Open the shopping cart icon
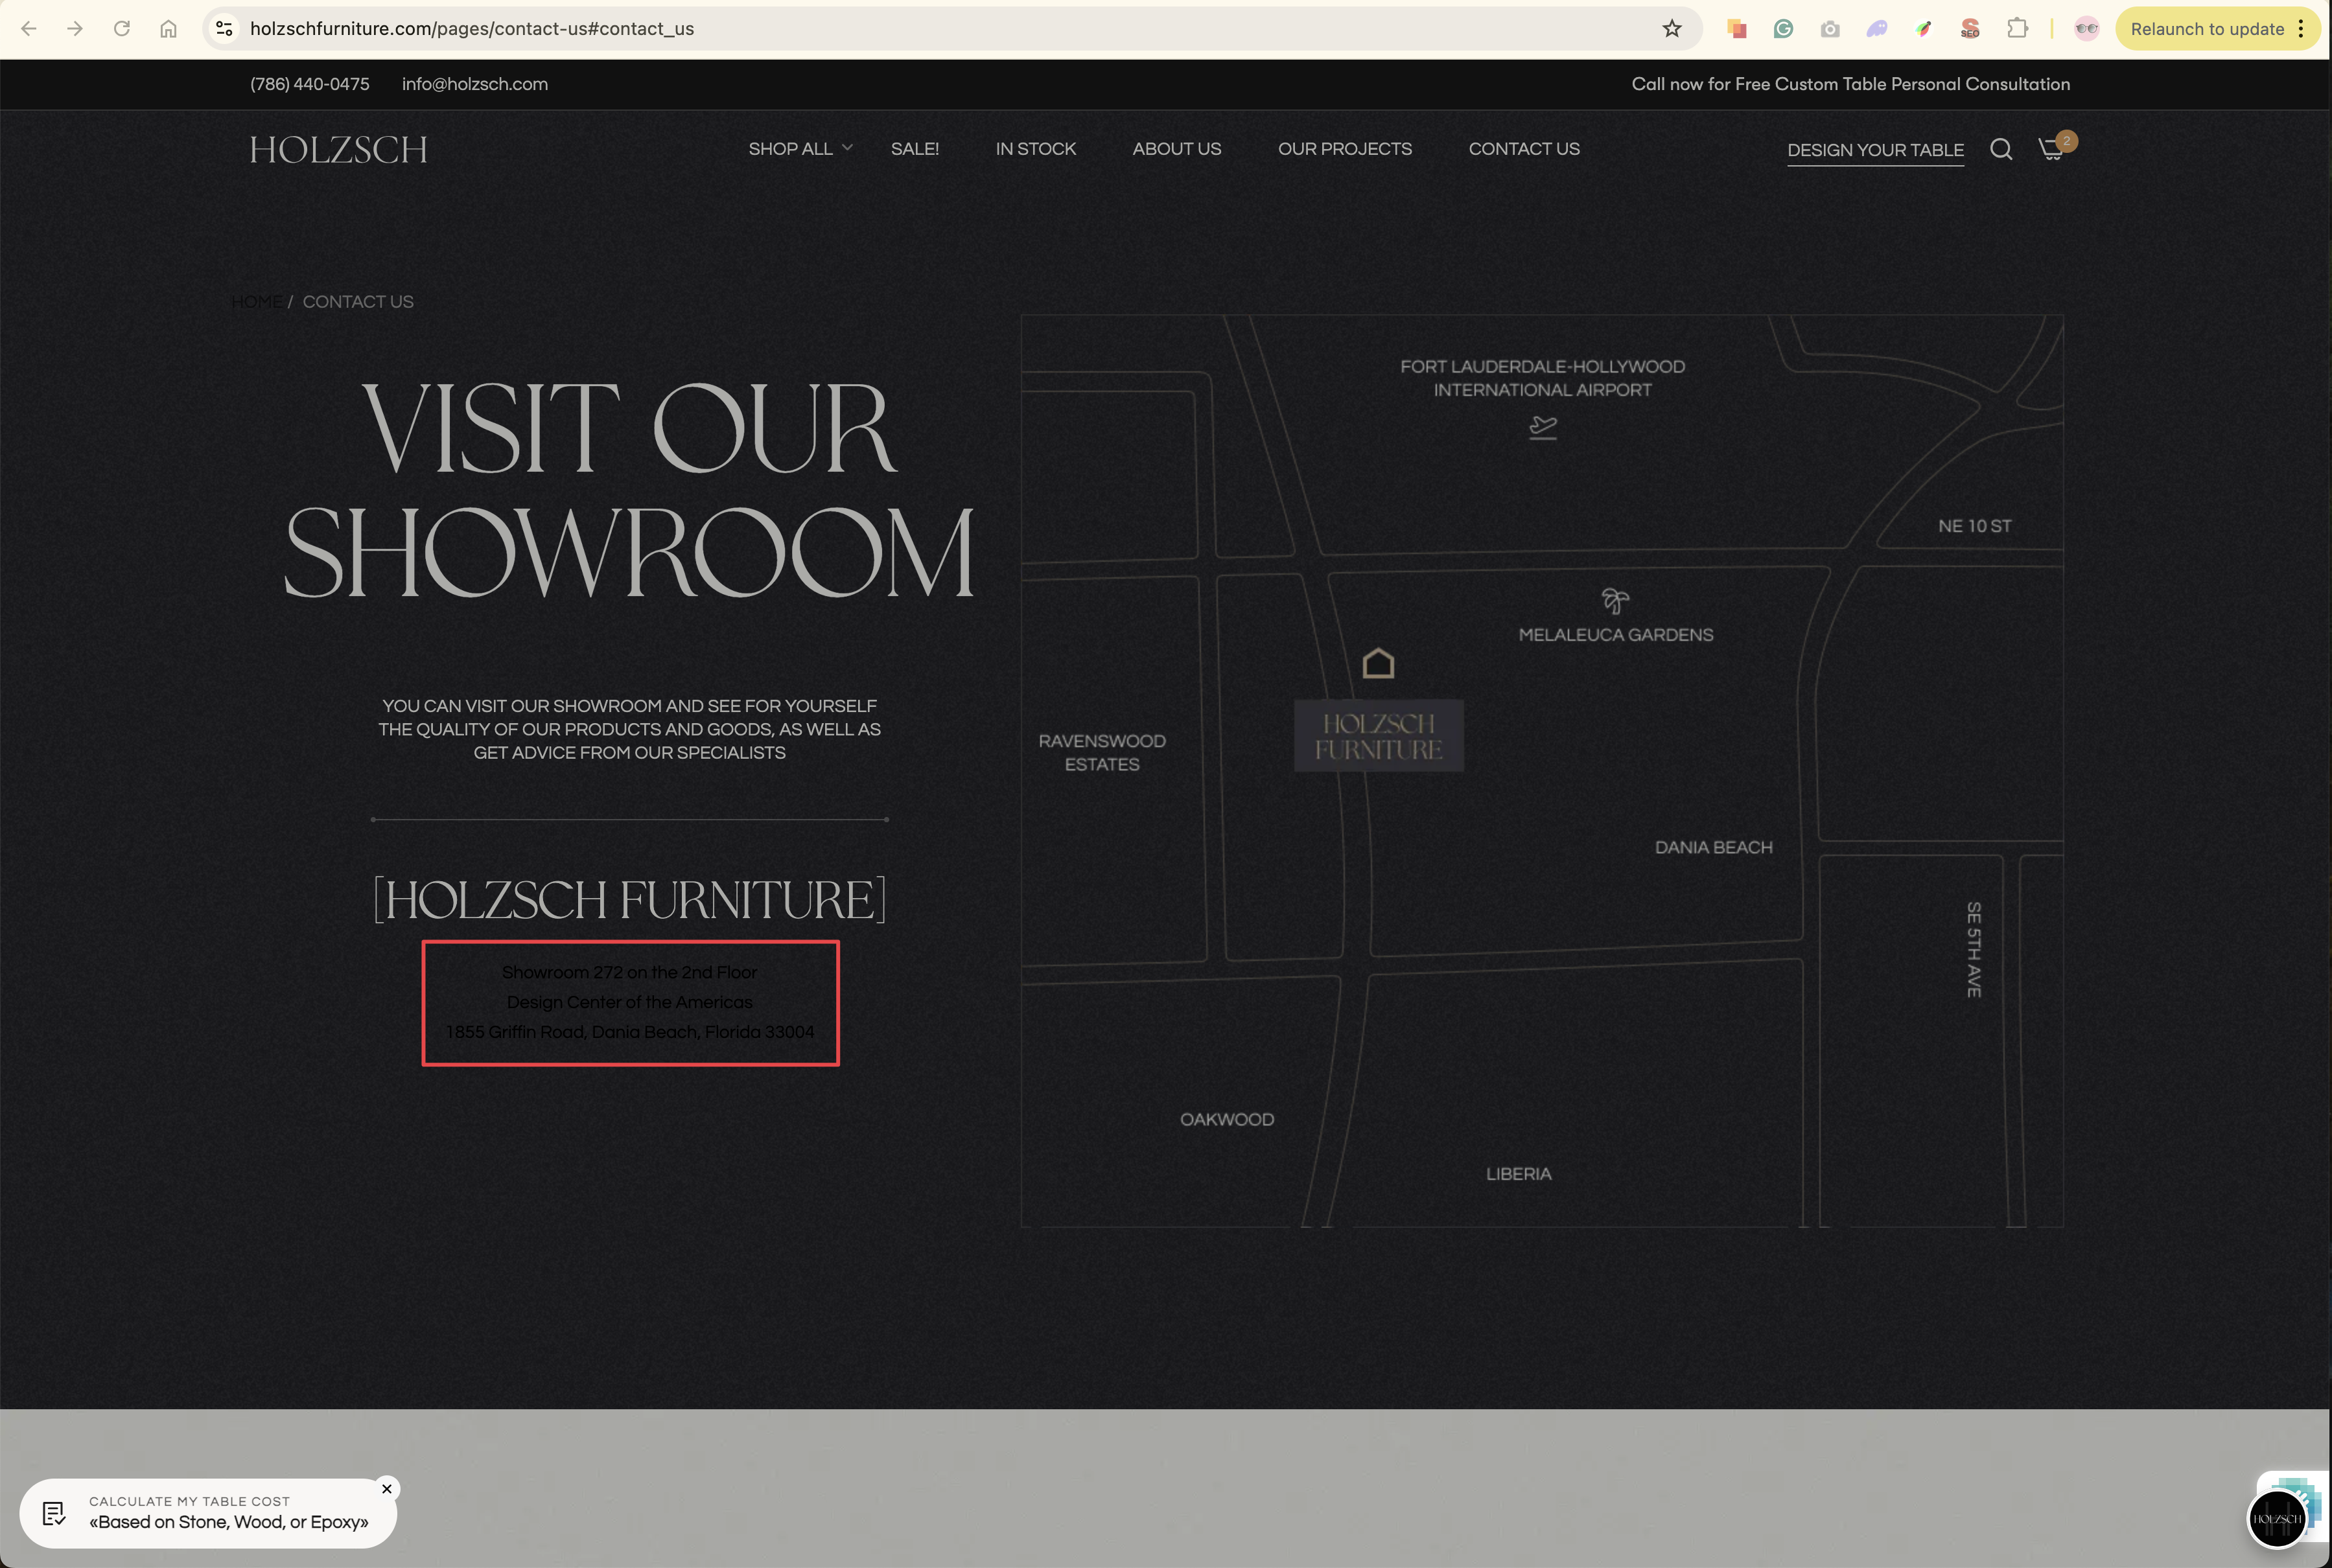2332x1568 pixels. pyautogui.click(x=2050, y=149)
